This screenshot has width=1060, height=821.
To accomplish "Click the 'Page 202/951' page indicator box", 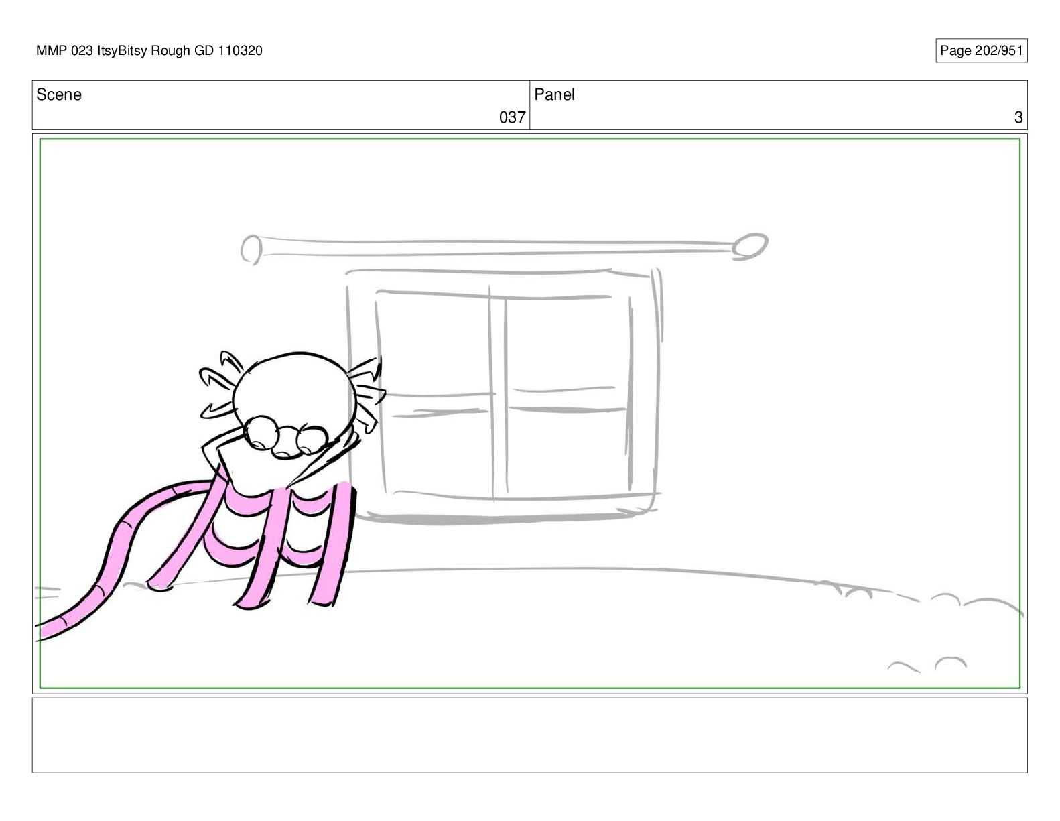I will point(981,51).
